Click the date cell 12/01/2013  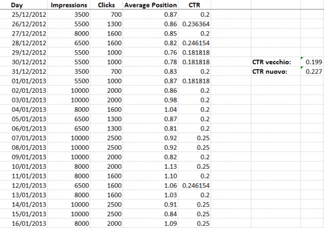pyautogui.click(x=24, y=185)
